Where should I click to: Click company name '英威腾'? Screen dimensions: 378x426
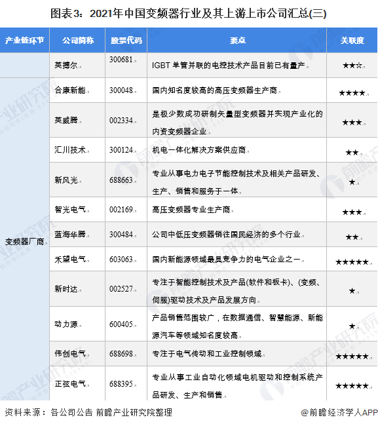click(66, 120)
